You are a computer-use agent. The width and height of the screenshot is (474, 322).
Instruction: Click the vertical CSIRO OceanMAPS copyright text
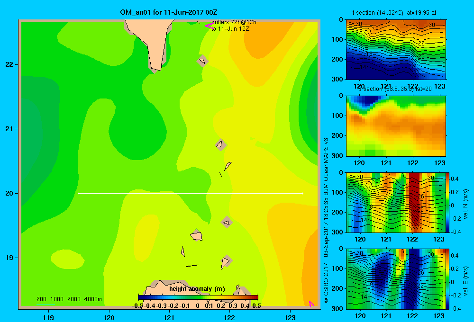(x=326, y=220)
